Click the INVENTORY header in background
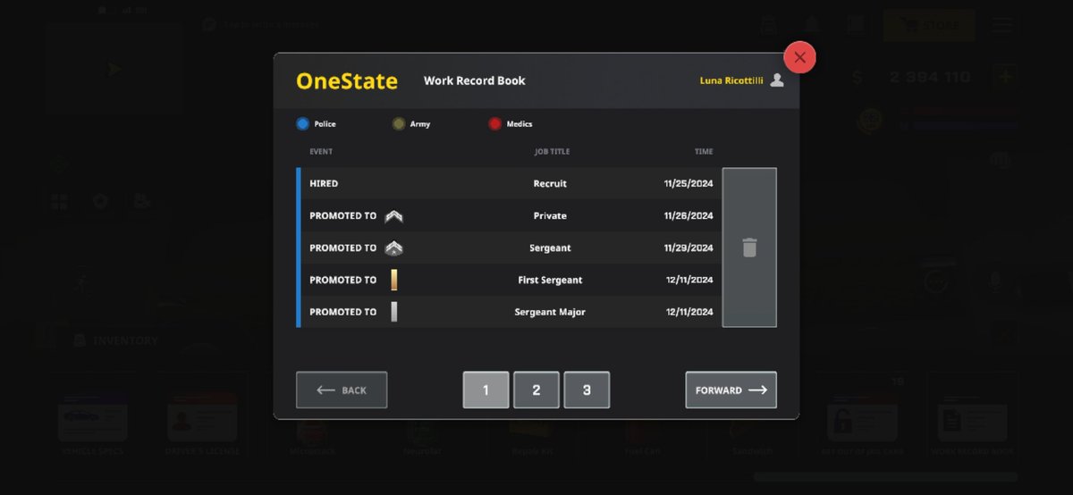Screen dimensions: 1073x495 click(115, 340)
